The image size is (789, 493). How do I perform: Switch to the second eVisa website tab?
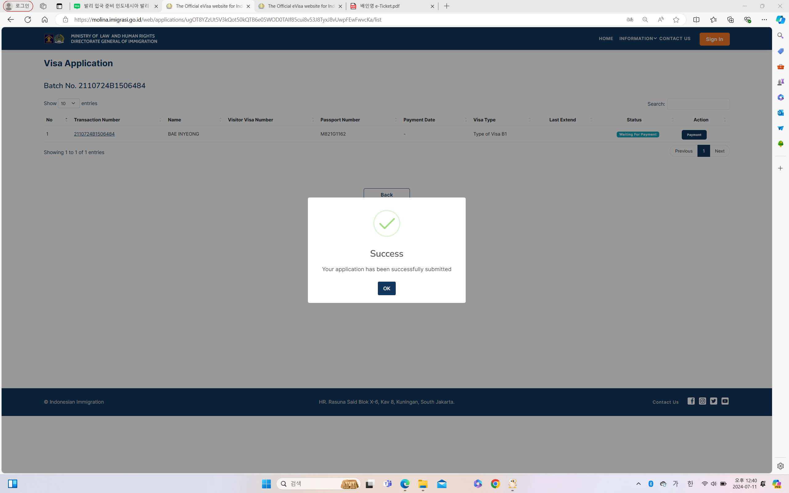[300, 6]
